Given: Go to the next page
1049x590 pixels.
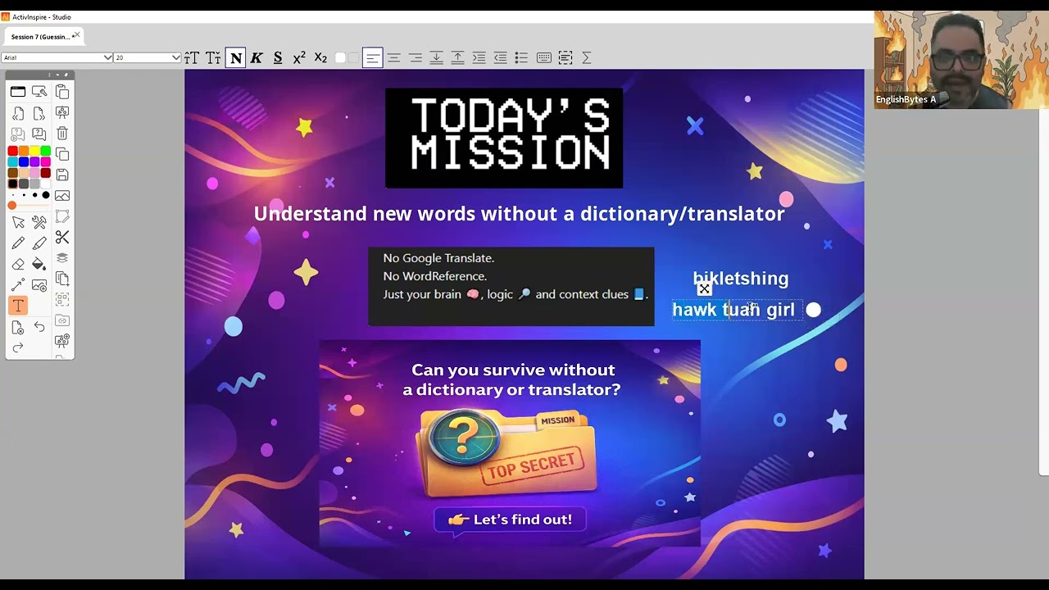Looking at the screenshot, I should [x=39, y=113].
